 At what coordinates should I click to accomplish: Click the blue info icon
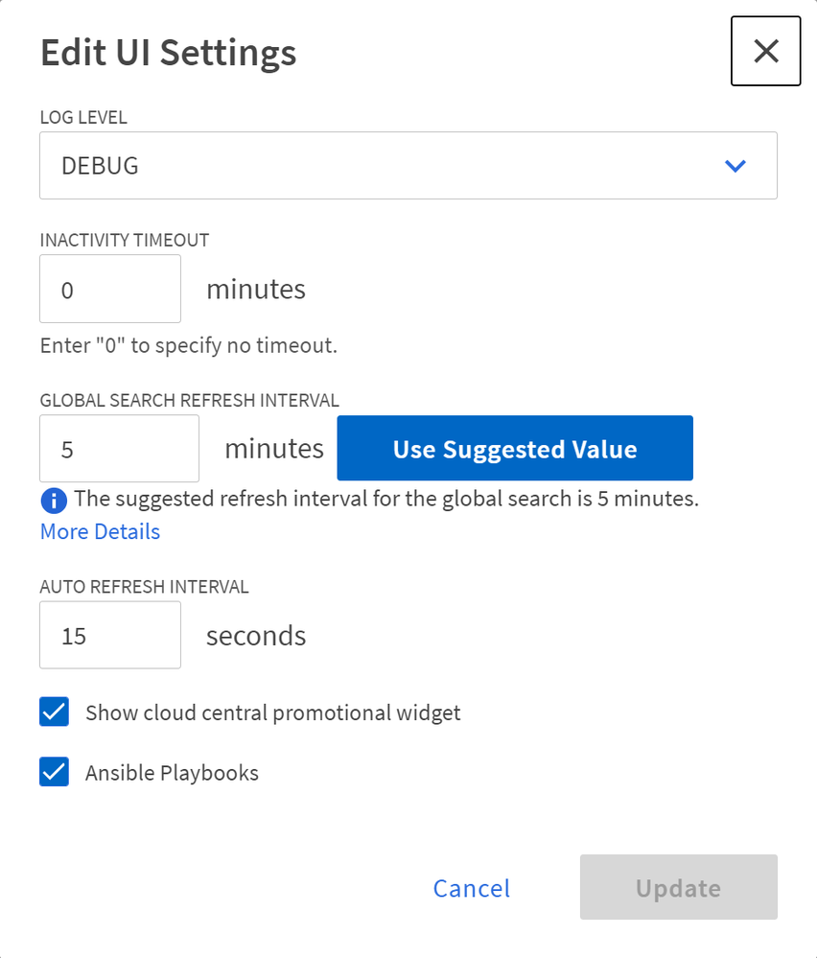click(54, 500)
